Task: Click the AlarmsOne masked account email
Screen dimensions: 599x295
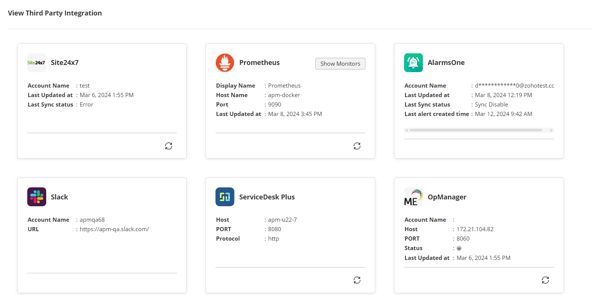Action: pos(514,86)
